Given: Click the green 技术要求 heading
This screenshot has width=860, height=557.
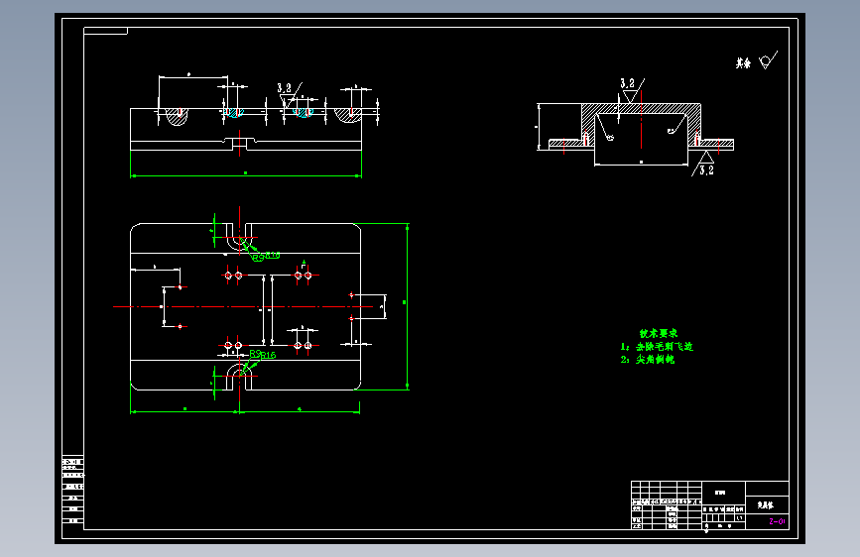Looking at the screenshot, I should 659,333.
